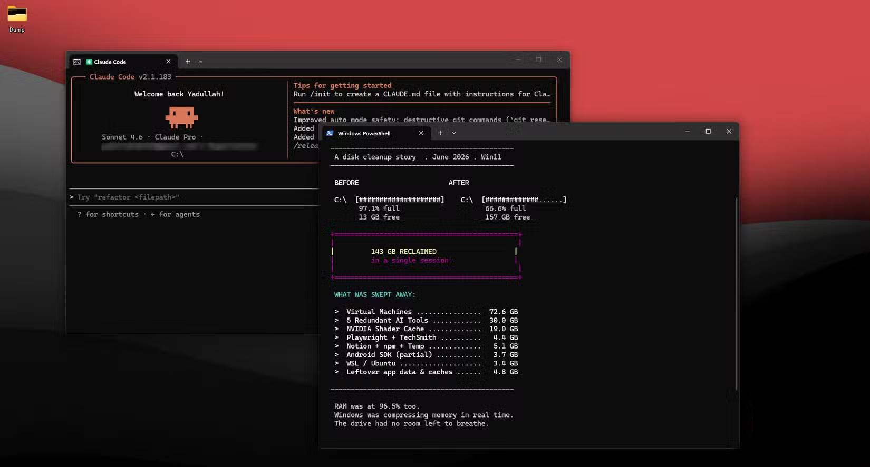Viewport: 870px width, 467px height.
Task: Click the 'AFTER' column heading
Action: 459,183
